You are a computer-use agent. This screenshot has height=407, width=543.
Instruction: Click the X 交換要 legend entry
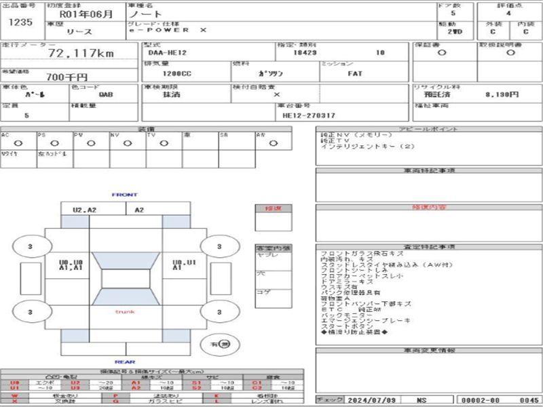[51, 402]
